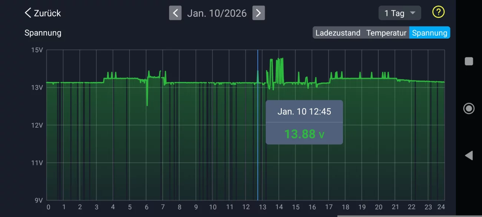Open help via yellow question mark icon
482x217 pixels.
tap(438, 12)
